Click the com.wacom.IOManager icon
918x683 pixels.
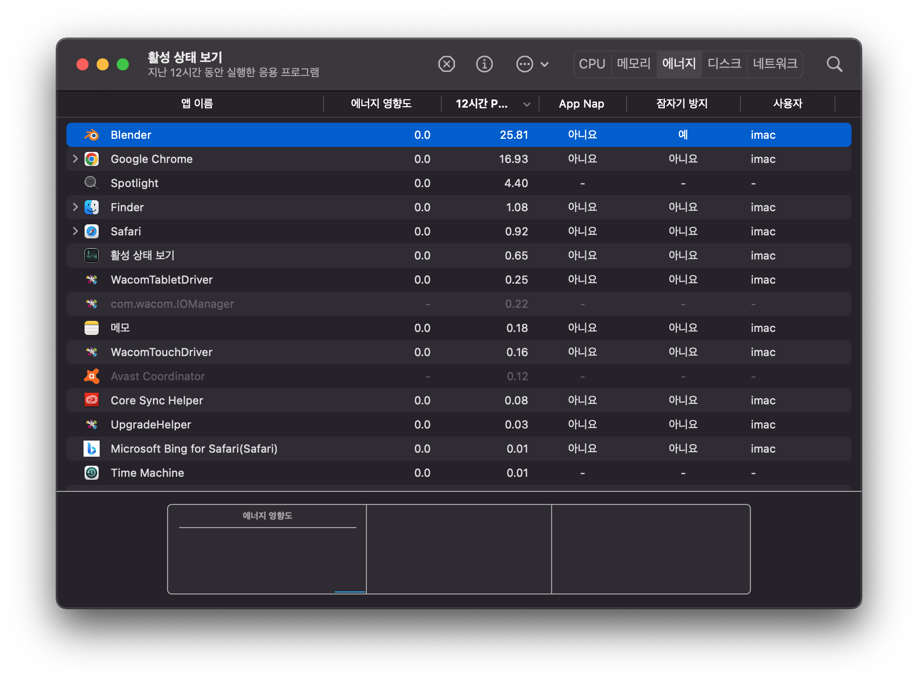(92, 304)
